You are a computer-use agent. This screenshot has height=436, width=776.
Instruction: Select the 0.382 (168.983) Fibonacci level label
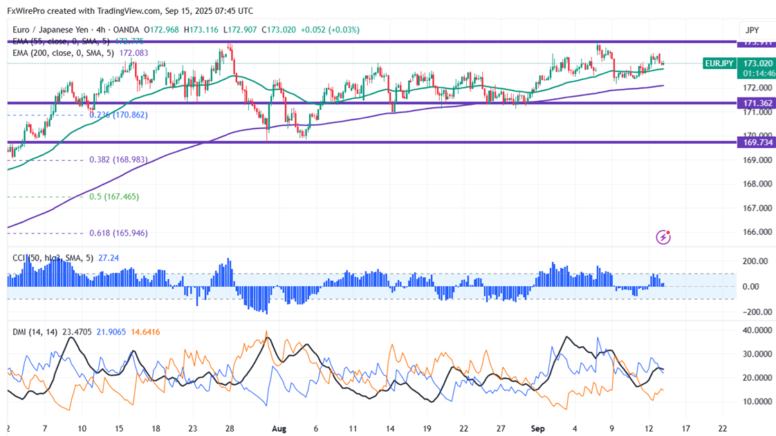pos(118,160)
